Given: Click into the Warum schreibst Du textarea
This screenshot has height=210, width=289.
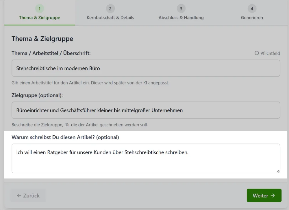Looking at the screenshot, I should click(146, 158).
